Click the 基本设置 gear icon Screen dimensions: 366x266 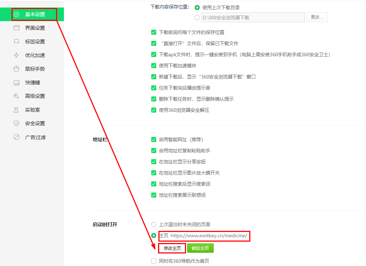(17, 14)
